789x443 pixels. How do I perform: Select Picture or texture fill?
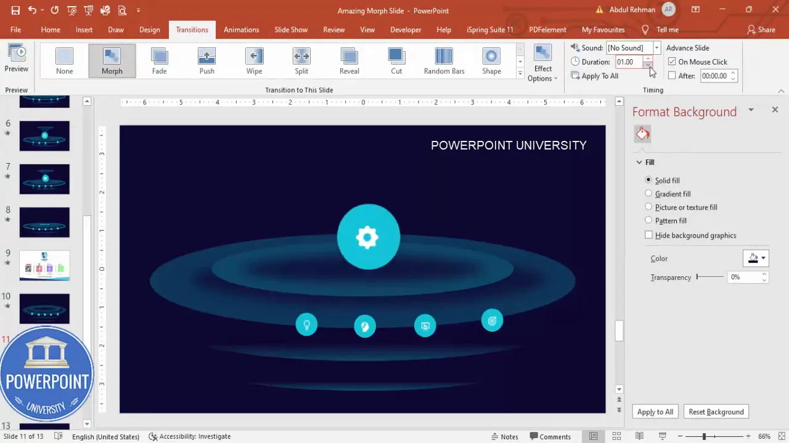tap(681, 207)
